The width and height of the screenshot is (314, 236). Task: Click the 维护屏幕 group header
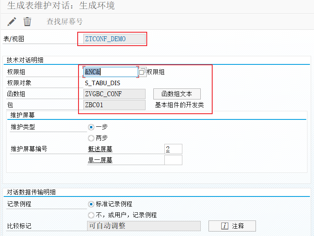pos(22,115)
